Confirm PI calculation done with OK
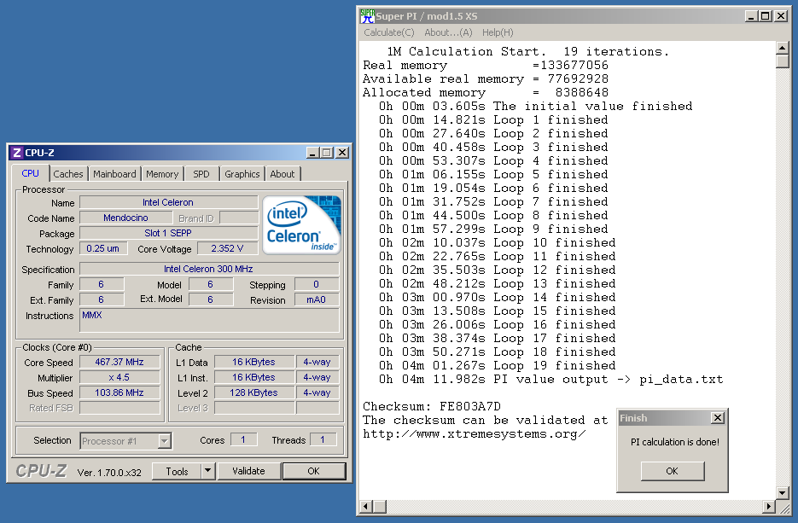This screenshot has width=798, height=523. [672, 471]
